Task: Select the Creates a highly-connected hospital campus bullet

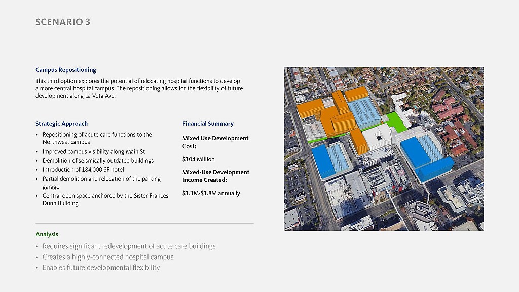Action: click(107, 257)
